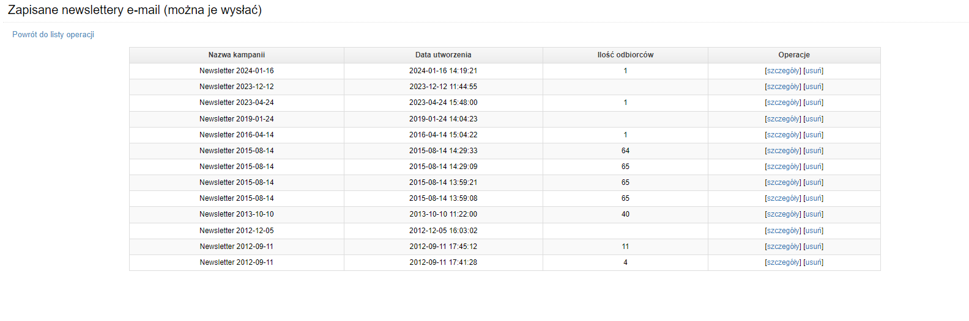Show szczegóły for Newsletter 2023-04-24
The image size is (969, 321).
pos(784,103)
